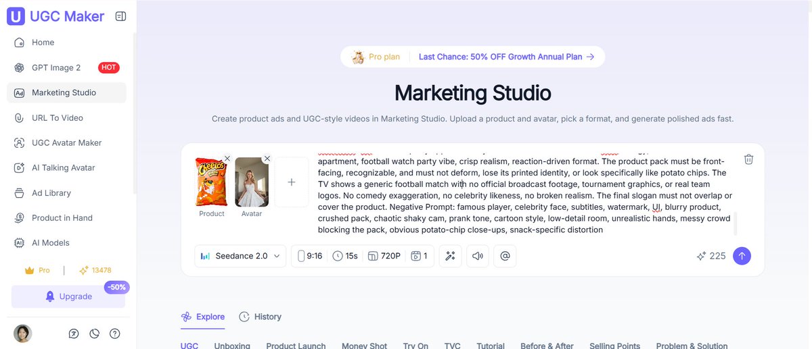Image resolution: width=812 pixels, height=349 pixels.
Task: Open the language translate chat icon
Action: point(74,333)
